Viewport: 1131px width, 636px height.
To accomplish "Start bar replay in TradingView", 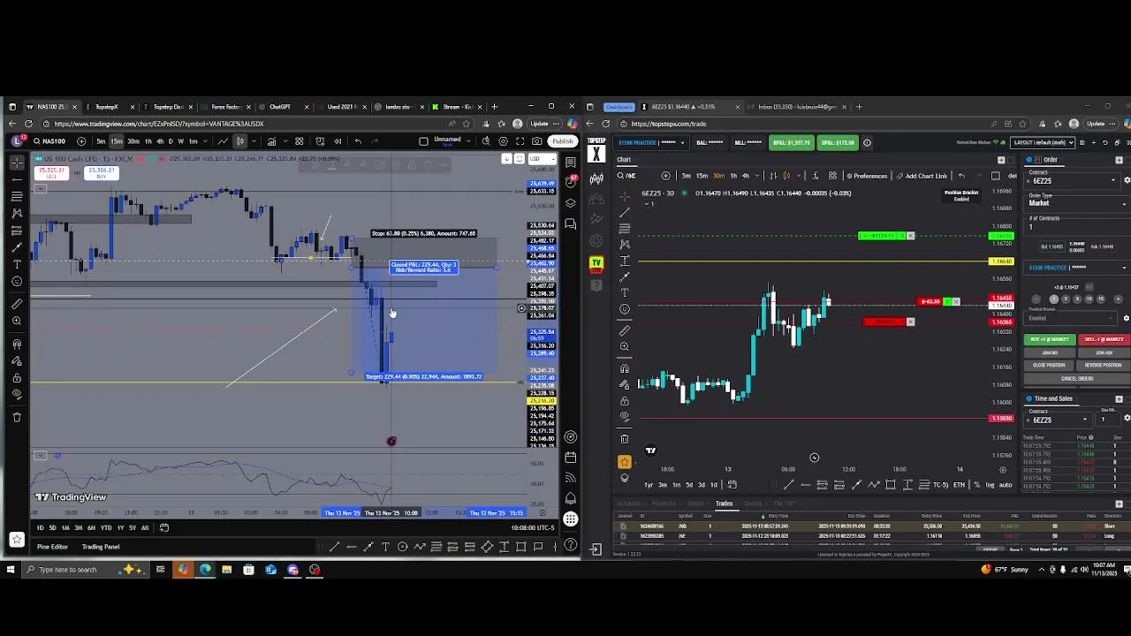I will tap(338, 140).
